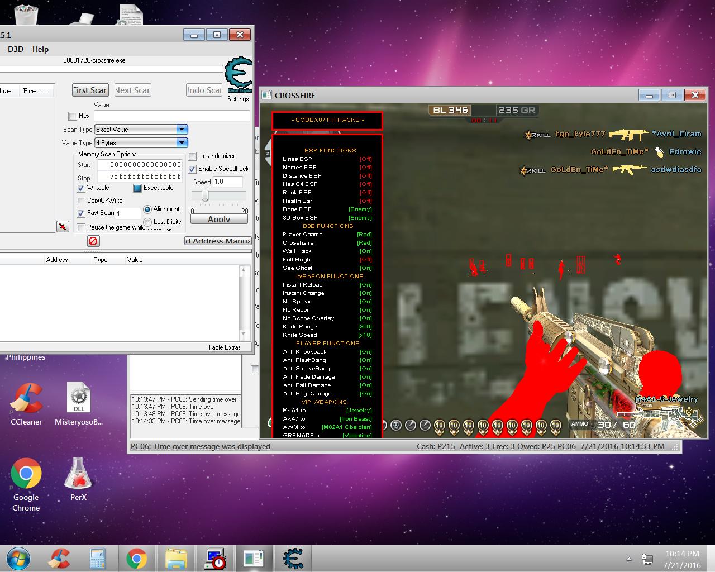Click process name 0000172C-crossfire.exe

[x=94, y=60]
